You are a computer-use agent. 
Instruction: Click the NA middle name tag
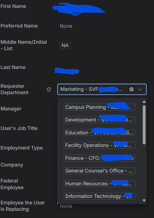(65, 46)
